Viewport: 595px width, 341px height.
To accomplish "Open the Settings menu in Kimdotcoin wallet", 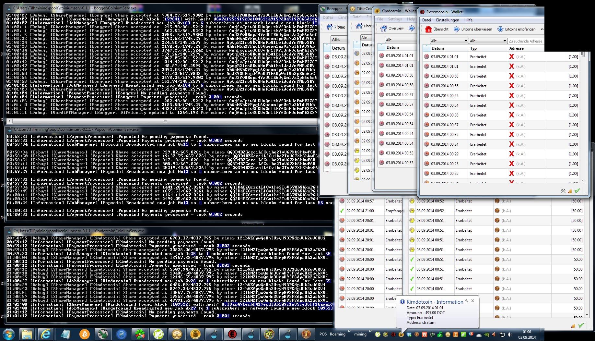I will (x=395, y=19).
